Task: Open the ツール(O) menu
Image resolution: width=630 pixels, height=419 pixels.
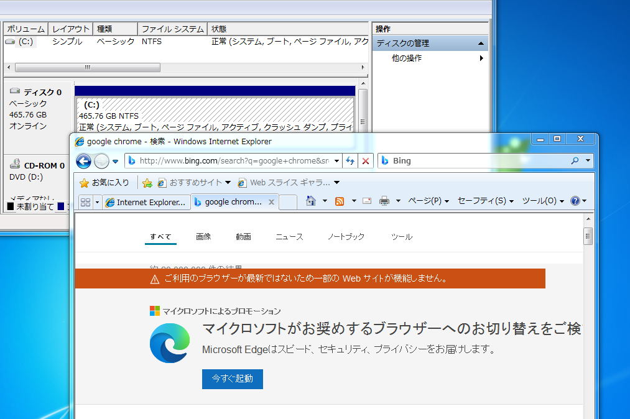Action: (x=543, y=201)
